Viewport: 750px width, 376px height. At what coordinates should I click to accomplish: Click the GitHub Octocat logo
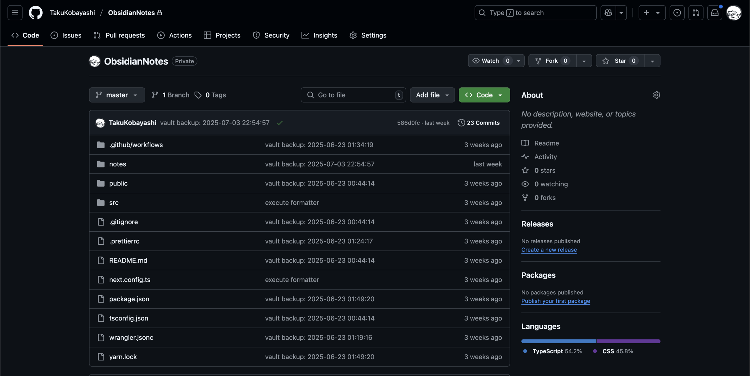tap(35, 13)
